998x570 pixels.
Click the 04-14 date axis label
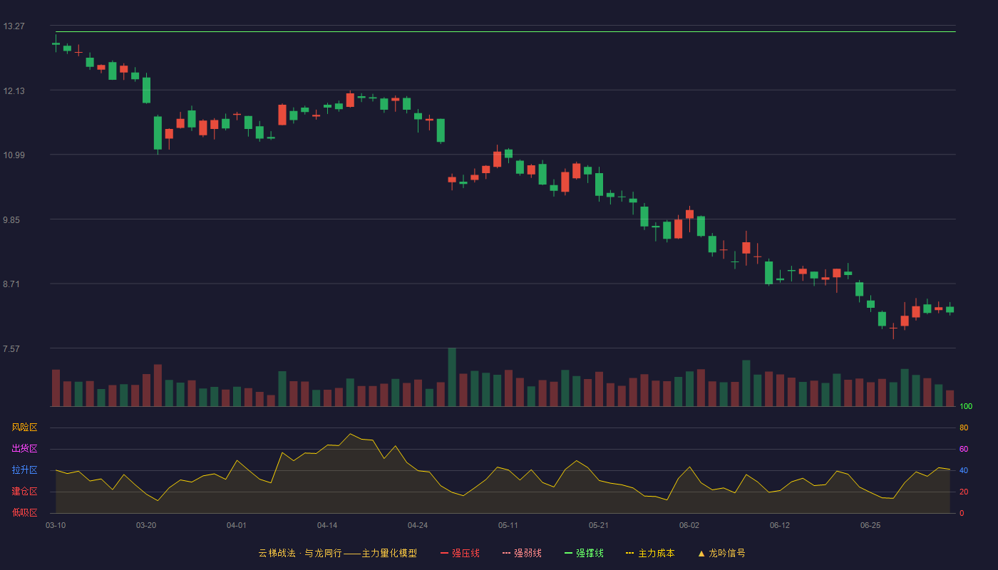(327, 525)
